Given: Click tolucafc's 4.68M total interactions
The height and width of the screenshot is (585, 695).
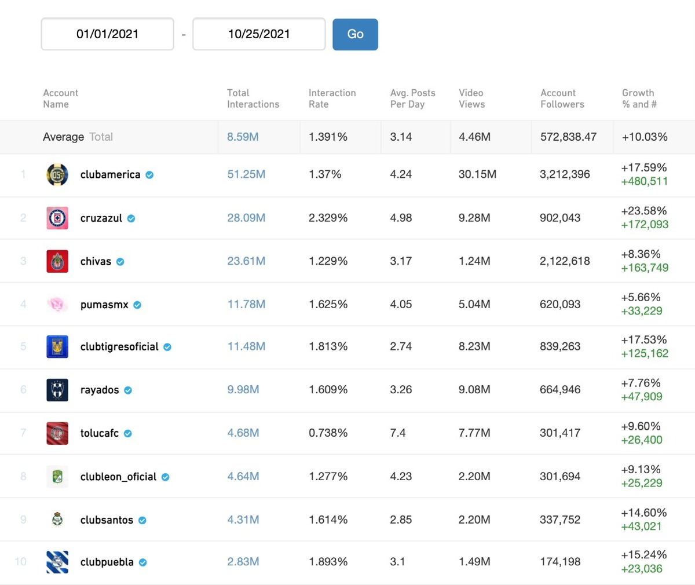Looking at the screenshot, I should click(243, 433).
